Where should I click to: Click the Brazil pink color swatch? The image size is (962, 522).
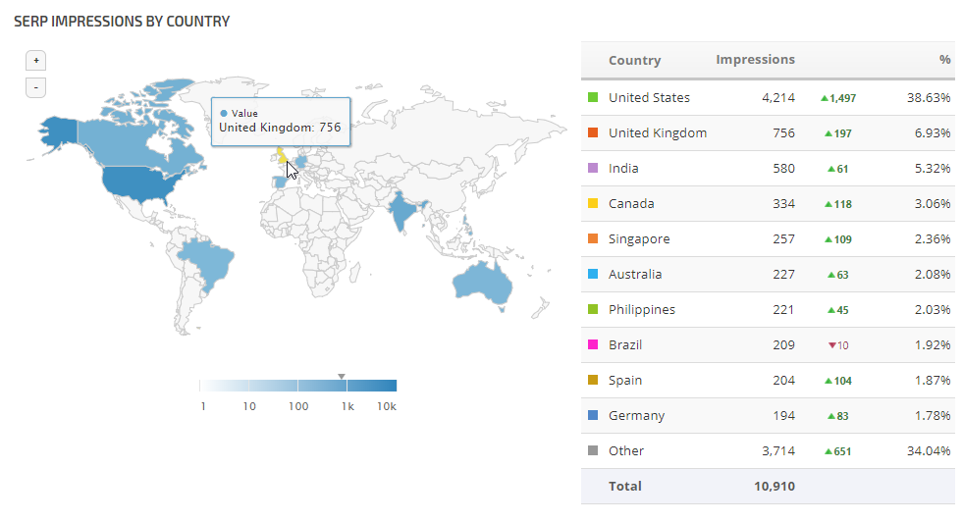click(593, 345)
